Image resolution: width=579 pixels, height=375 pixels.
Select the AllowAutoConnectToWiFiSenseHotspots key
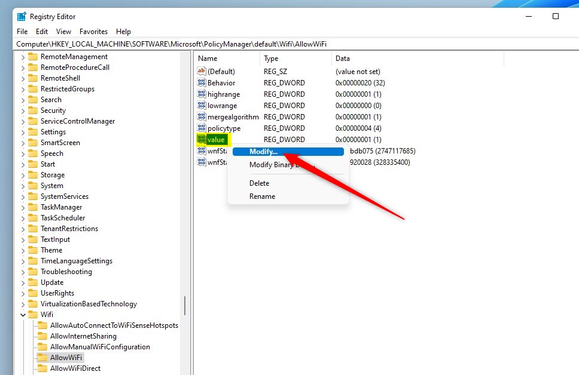[x=114, y=325]
